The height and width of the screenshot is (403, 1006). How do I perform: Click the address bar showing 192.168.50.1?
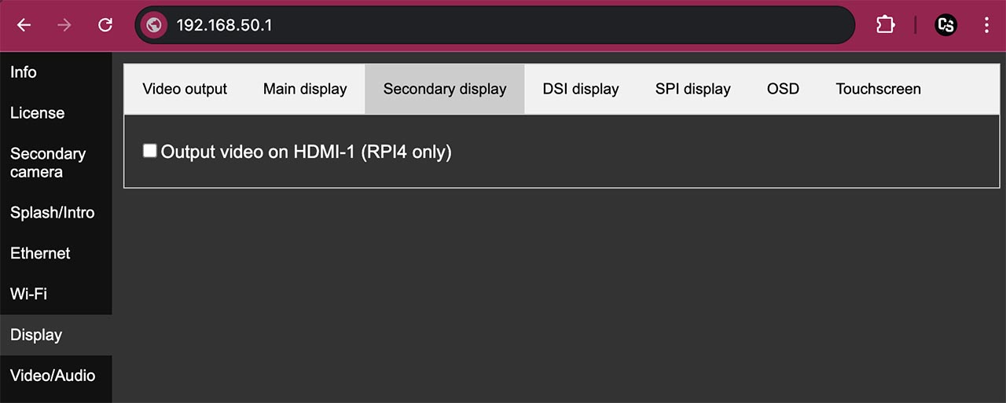495,25
